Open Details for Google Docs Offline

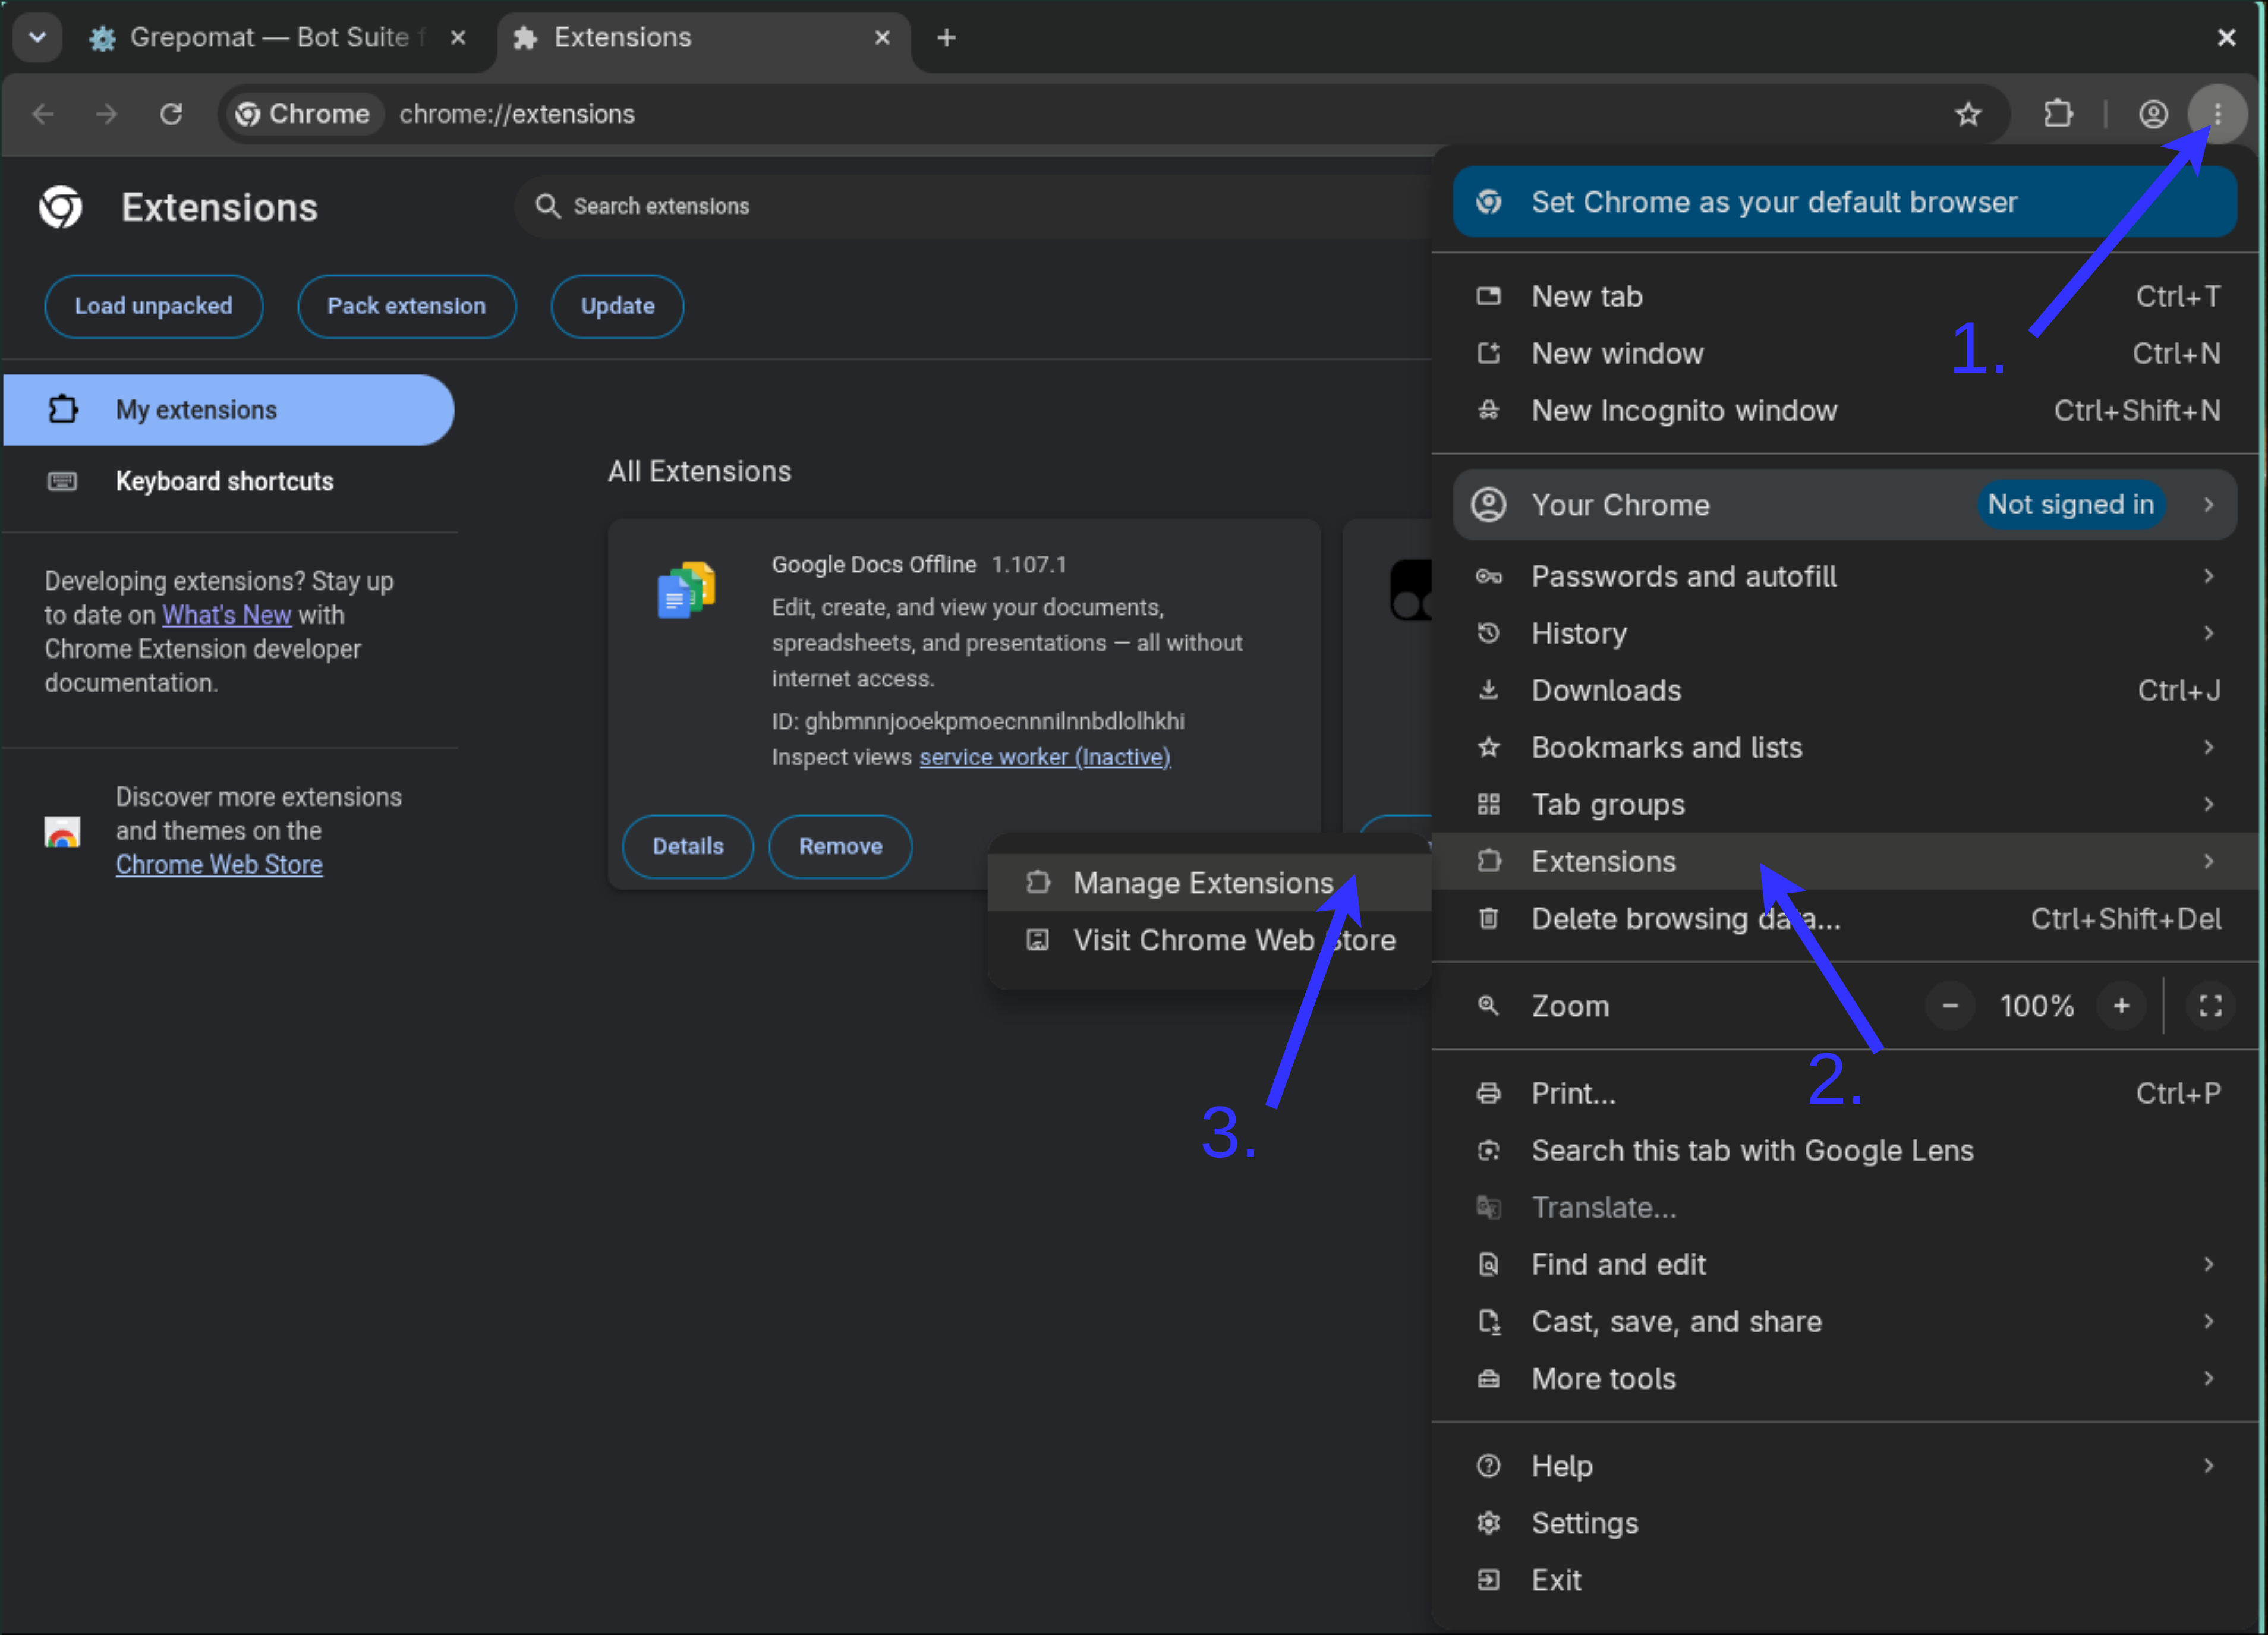click(x=687, y=846)
